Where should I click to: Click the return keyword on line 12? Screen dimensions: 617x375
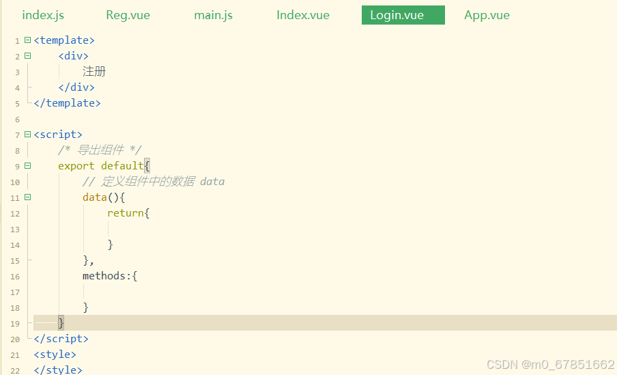pyautogui.click(x=126, y=213)
